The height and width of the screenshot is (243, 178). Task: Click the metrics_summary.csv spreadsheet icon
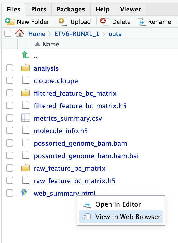[25, 119]
